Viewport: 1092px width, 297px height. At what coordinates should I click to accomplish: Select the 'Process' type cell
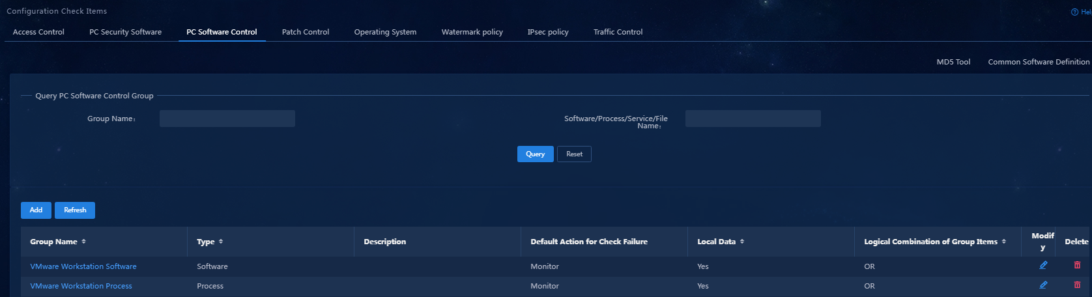click(x=210, y=286)
